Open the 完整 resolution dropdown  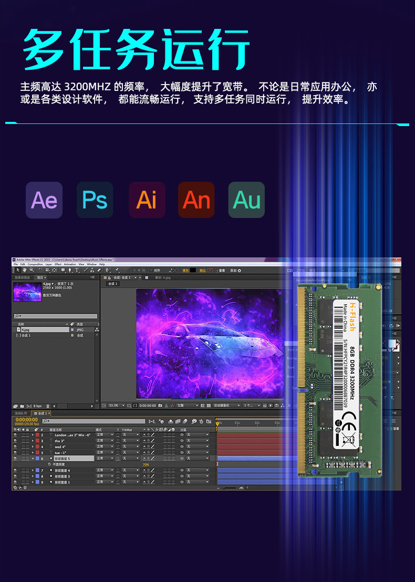click(x=188, y=406)
